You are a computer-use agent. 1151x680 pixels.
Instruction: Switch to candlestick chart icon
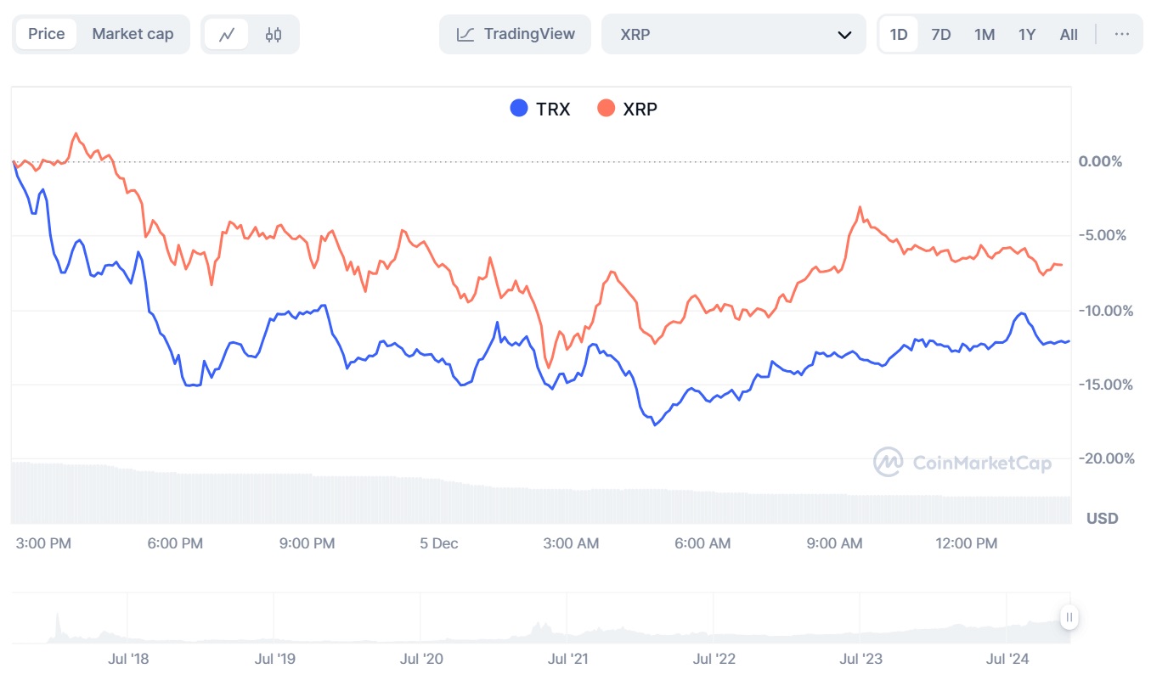pyautogui.click(x=274, y=35)
